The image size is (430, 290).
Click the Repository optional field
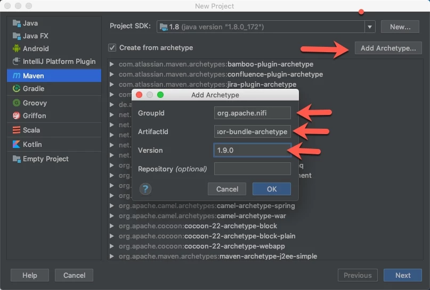(x=252, y=169)
